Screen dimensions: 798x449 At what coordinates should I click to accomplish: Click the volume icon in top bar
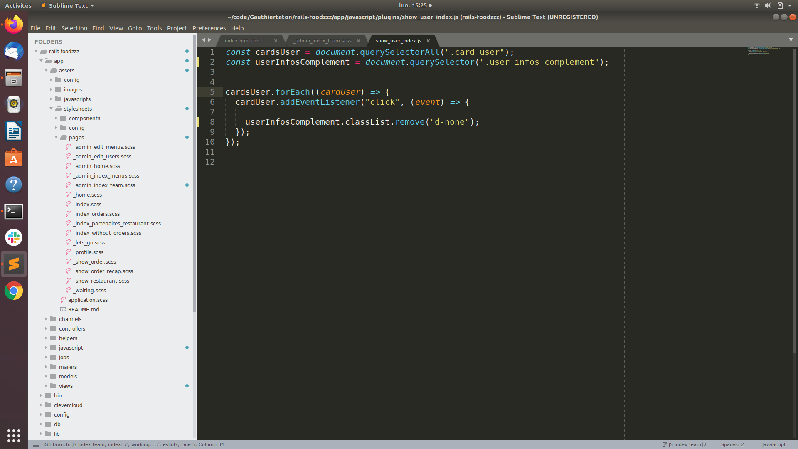point(768,5)
